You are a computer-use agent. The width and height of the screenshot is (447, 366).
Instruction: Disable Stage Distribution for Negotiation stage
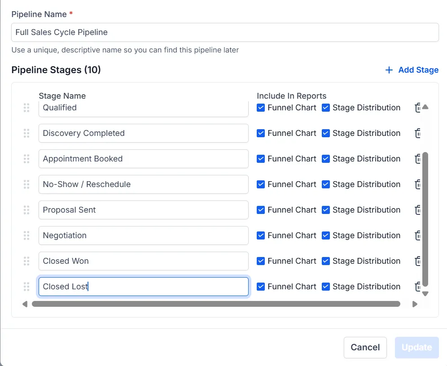326,235
